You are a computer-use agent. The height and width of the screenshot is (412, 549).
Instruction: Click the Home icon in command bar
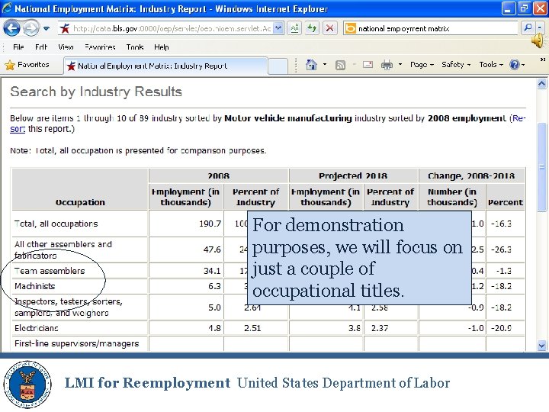tap(311, 64)
